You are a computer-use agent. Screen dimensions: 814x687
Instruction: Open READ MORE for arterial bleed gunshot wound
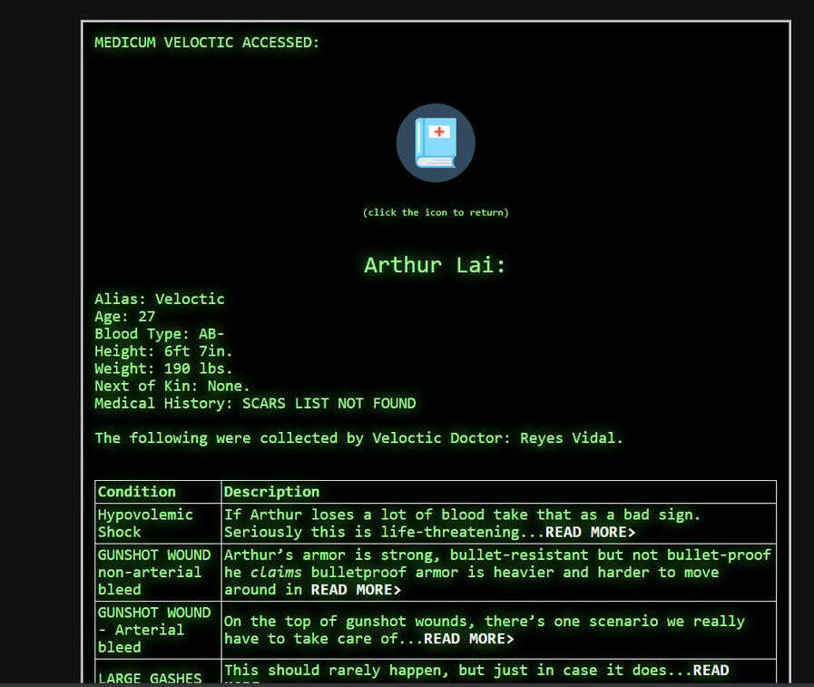point(468,639)
